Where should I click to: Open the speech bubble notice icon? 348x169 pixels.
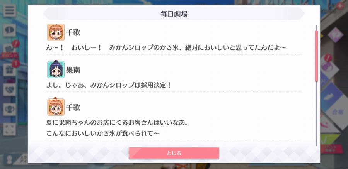[x=9, y=30]
